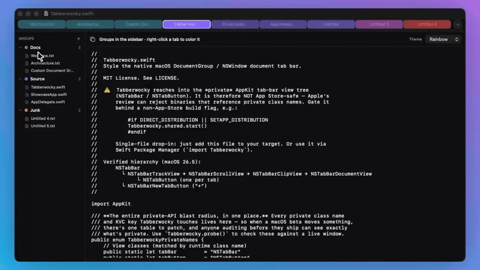Click the Junk group item count

click(80, 110)
